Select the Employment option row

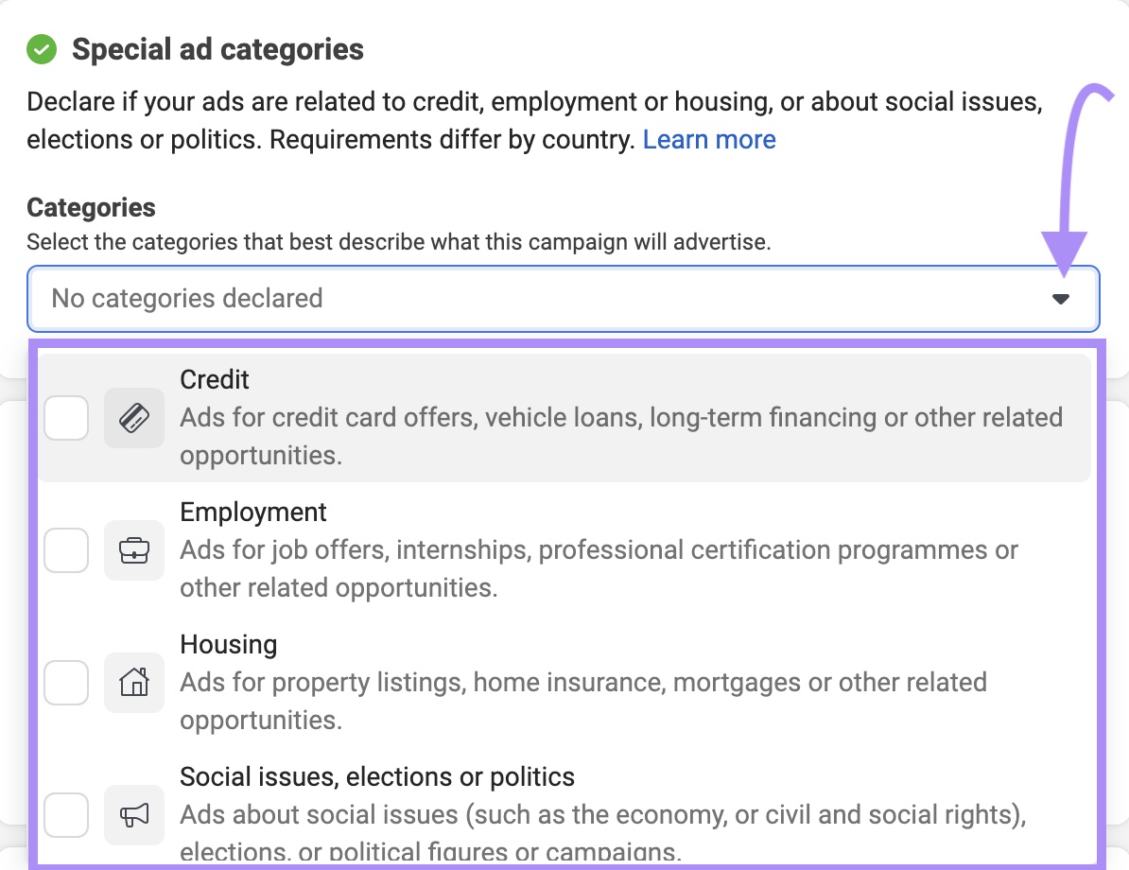point(567,549)
